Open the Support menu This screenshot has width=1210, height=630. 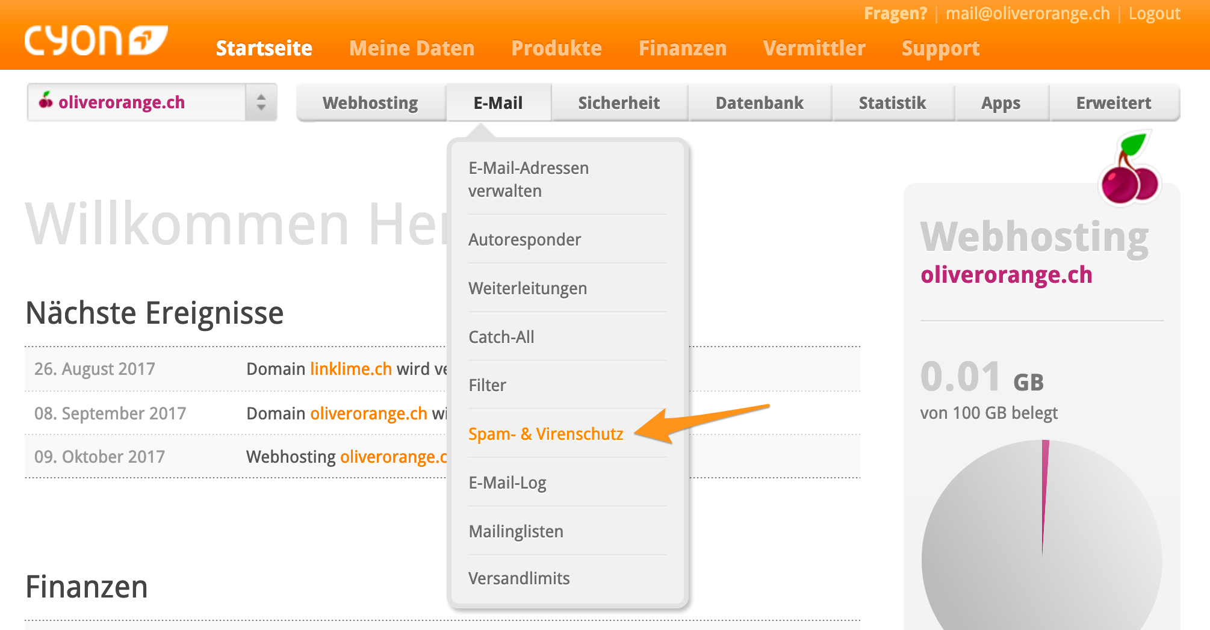click(940, 49)
